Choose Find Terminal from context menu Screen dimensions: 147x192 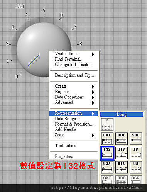(74, 59)
